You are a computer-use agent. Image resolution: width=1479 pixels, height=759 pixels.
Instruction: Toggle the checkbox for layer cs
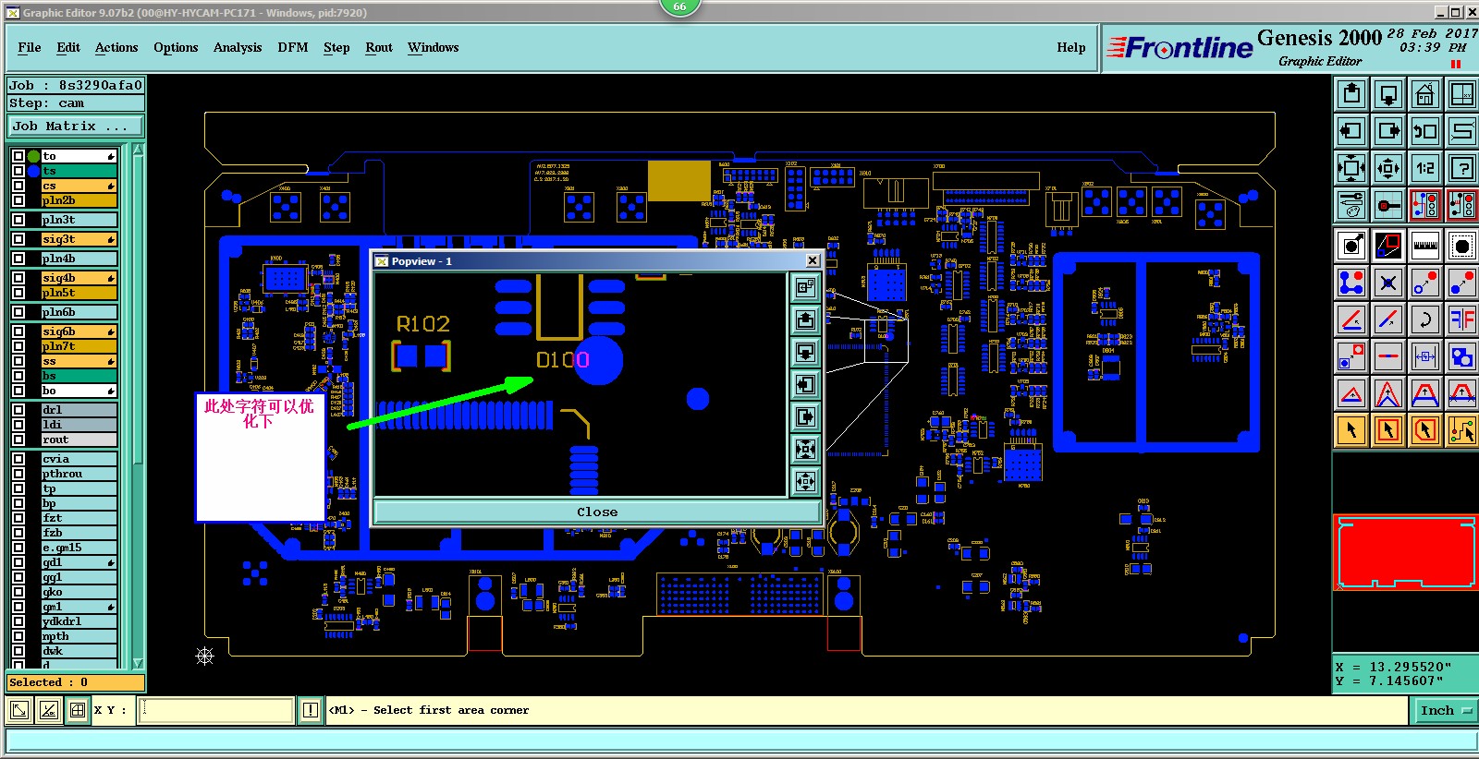18,186
